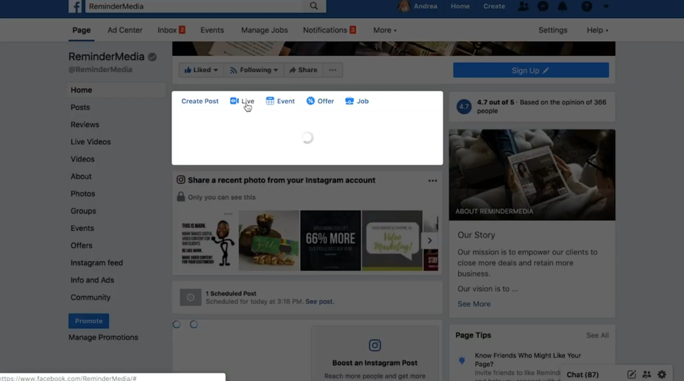Open the 66% MORE Instagram thumbnail
Viewport: 684px width, 381px height.
click(x=330, y=241)
